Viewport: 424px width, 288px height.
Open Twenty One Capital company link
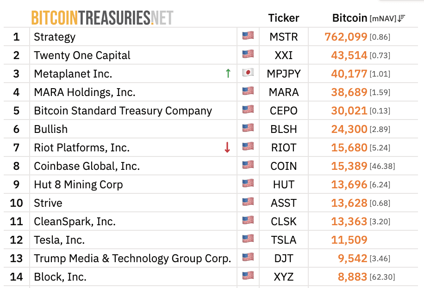pos(82,55)
